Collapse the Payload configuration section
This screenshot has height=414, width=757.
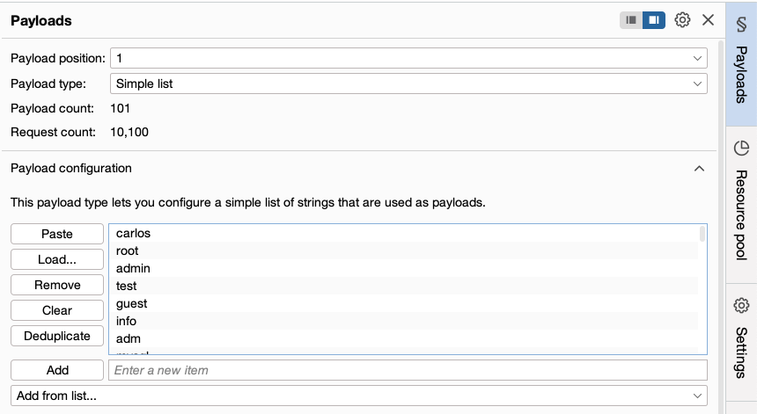tap(699, 169)
